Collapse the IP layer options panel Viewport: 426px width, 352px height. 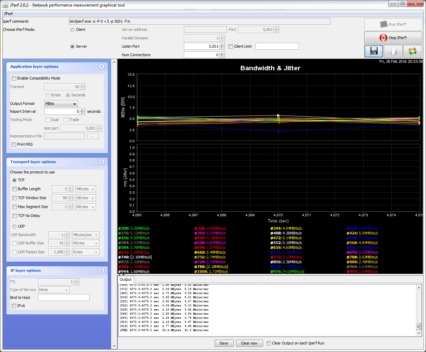pyautogui.click(x=102, y=270)
